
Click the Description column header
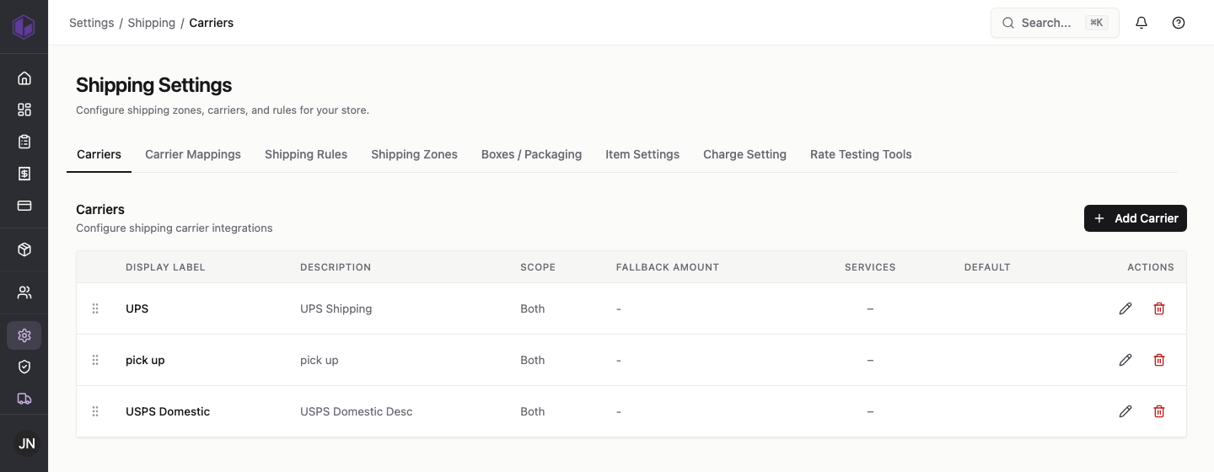tap(336, 267)
